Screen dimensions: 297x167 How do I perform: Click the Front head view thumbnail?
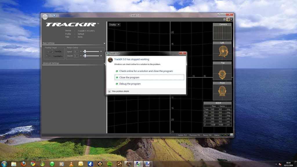222,91
